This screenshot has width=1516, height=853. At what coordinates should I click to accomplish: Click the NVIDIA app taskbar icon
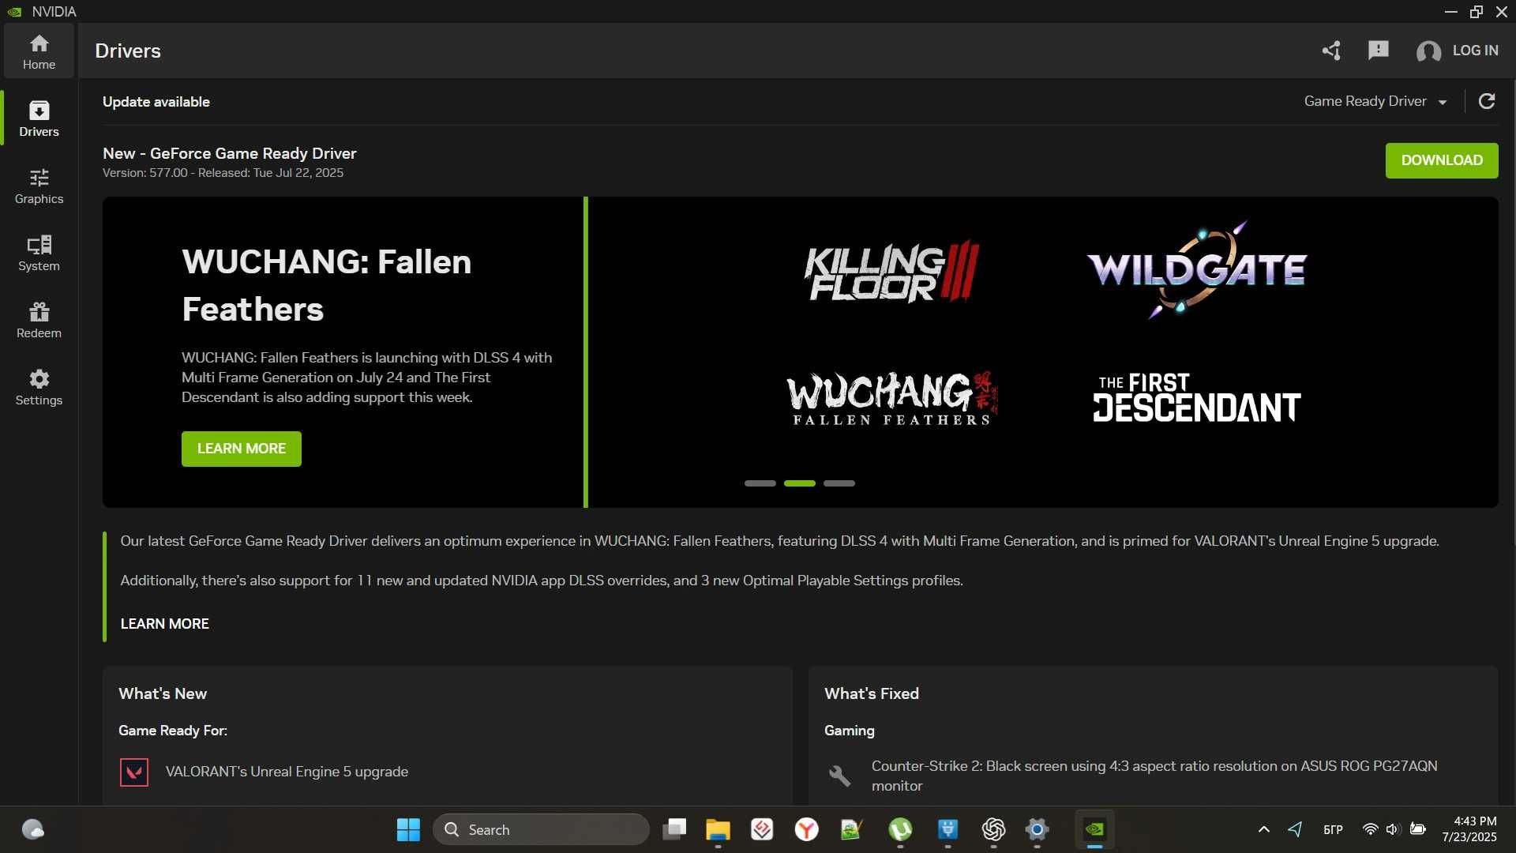(x=1094, y=829)
